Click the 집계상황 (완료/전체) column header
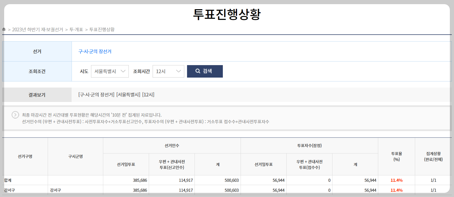This screenshot has width=454, height=197. (433, 157)
